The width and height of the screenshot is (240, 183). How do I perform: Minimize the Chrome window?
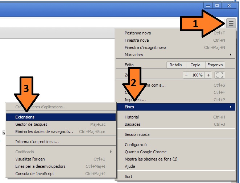coord(208,6)
